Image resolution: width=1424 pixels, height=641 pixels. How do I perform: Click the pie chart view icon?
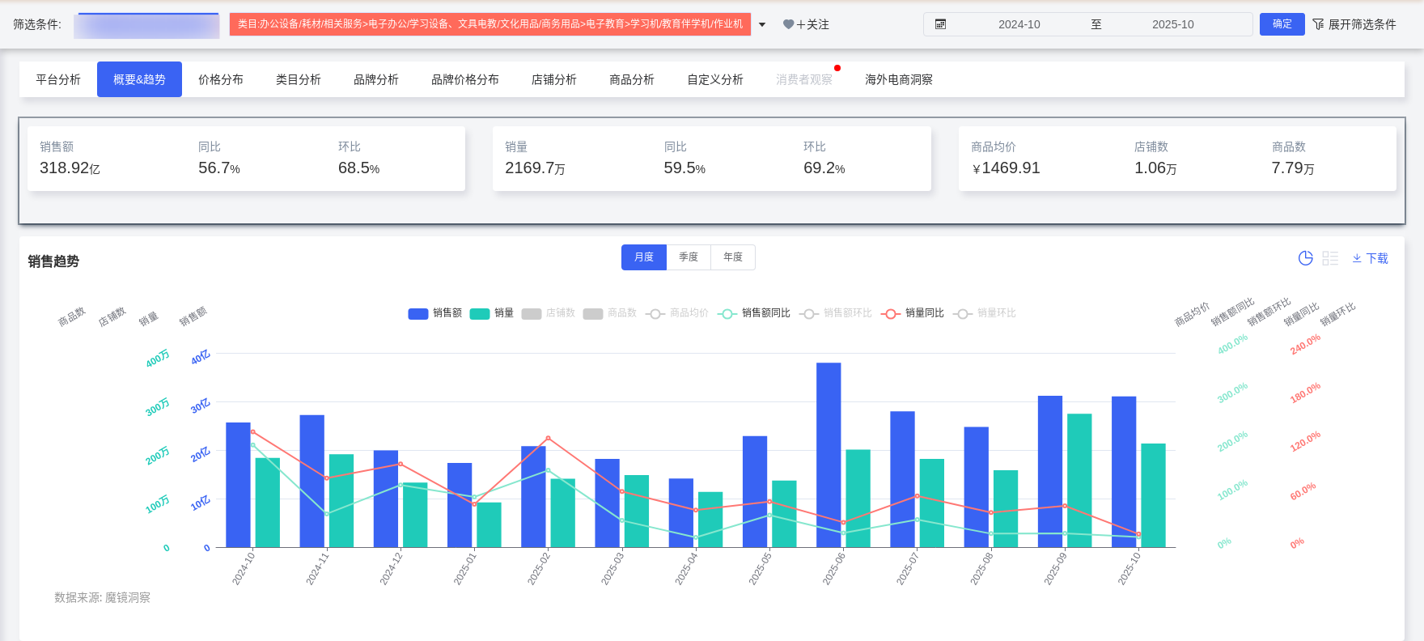1305,258
